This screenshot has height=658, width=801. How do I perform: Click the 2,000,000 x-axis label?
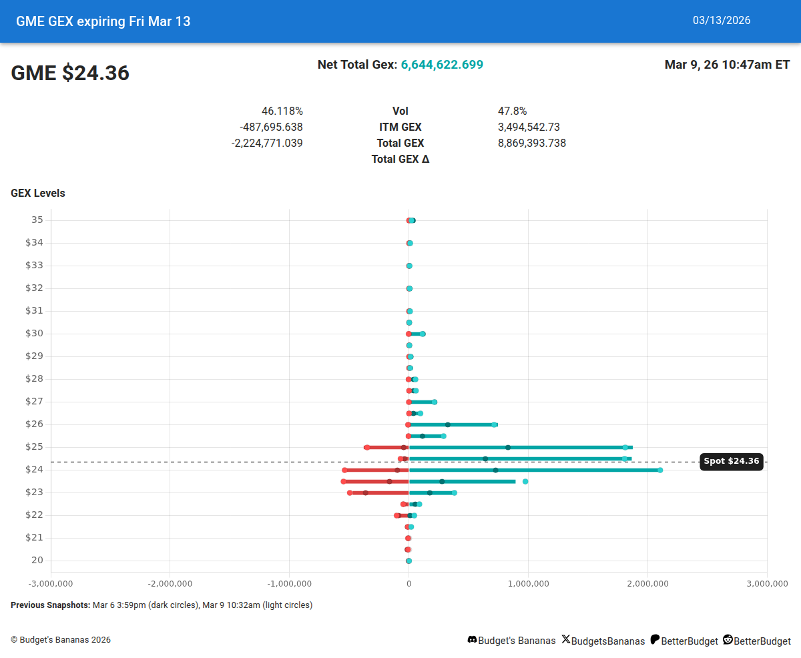tap(647, 583)
